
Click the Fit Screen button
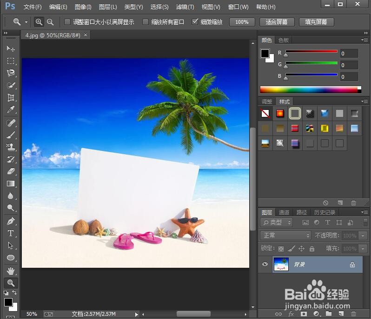point(277,22)
